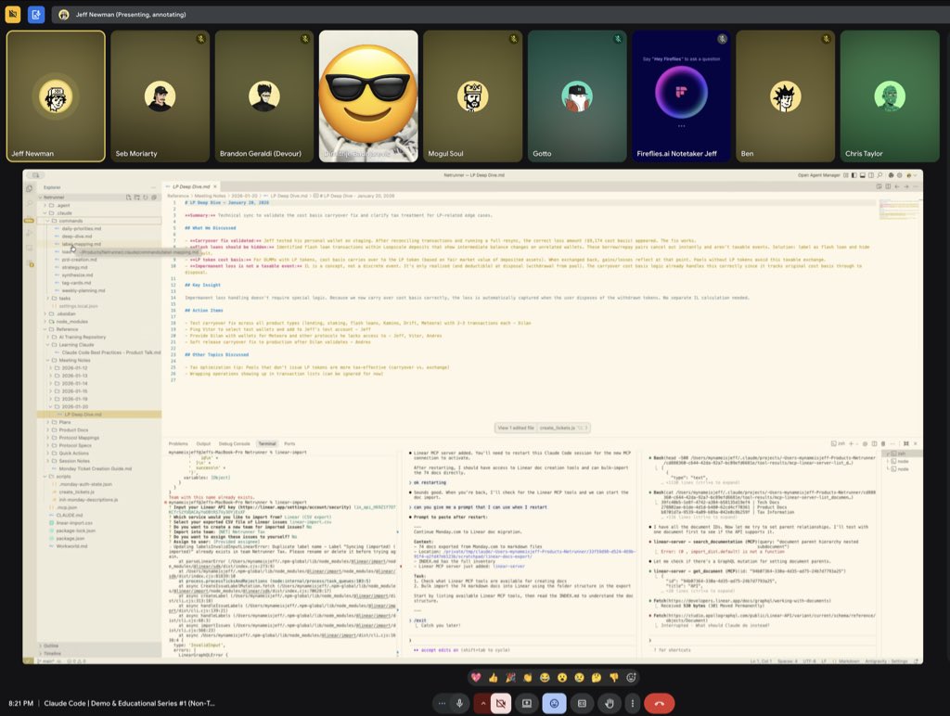Screen dimensions: 950x716
Task: Click the yellow icon at top-left corner
Action: tap(13, 14)
